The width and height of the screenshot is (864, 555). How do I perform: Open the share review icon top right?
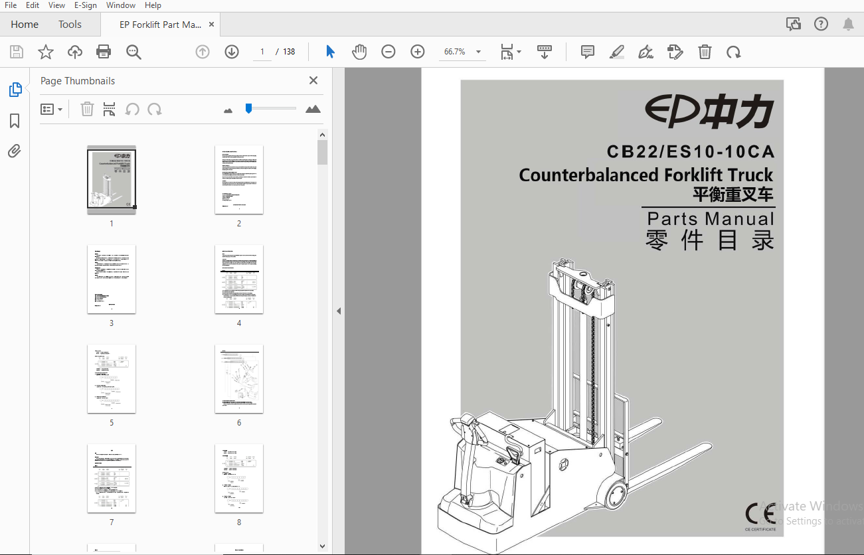coord(794,25)
